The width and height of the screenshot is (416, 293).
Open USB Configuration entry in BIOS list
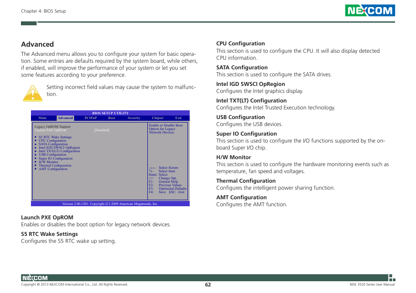click(52, 154)
